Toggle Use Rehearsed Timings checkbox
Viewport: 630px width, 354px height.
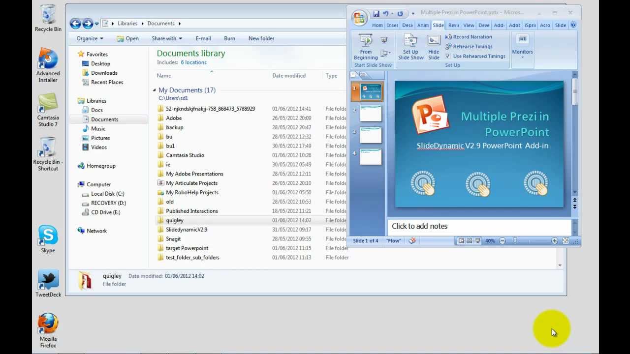point(447,56)
